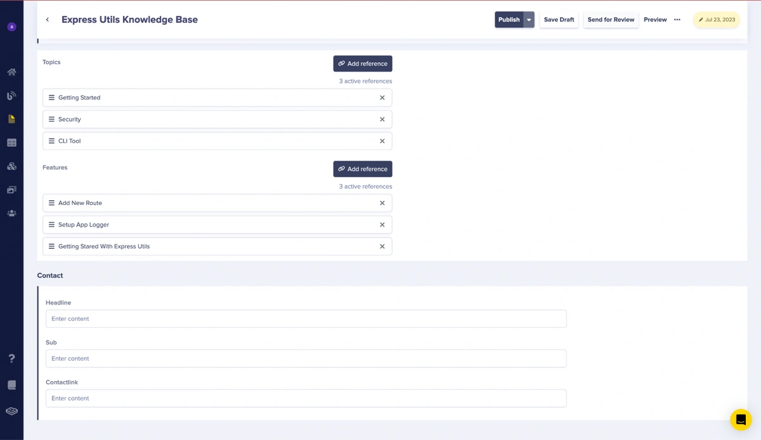Remove the Security topic reference
The height and width of the screenshot is (440, 761).
click(x=382, y=120)
